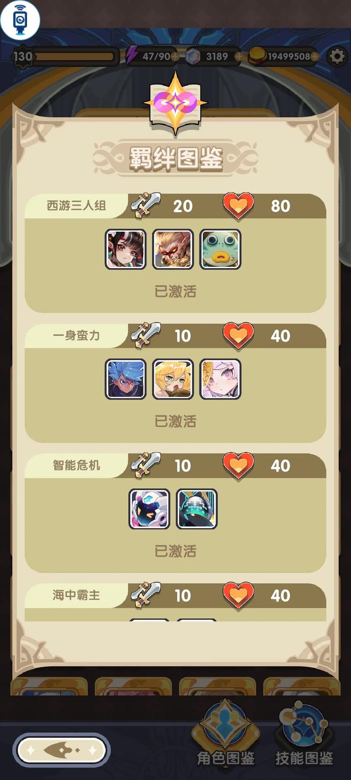Add gold coins with the plus beside 19499508

pyautogui.click(x=315, y=57)
